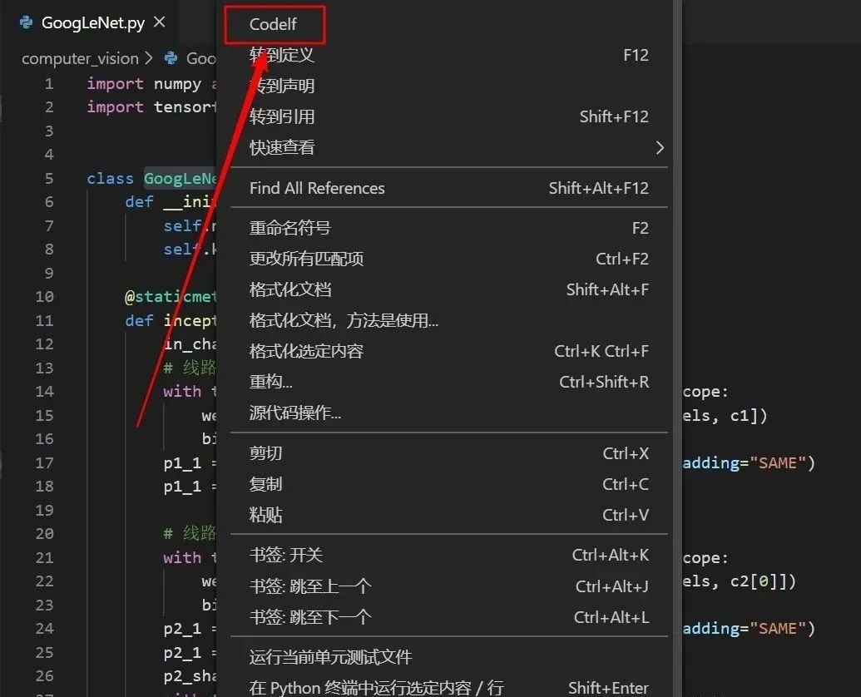This screenshot has width=861, height=697.
Task: Click the 'import numpy' code line
Action: (x=151, y=83)
